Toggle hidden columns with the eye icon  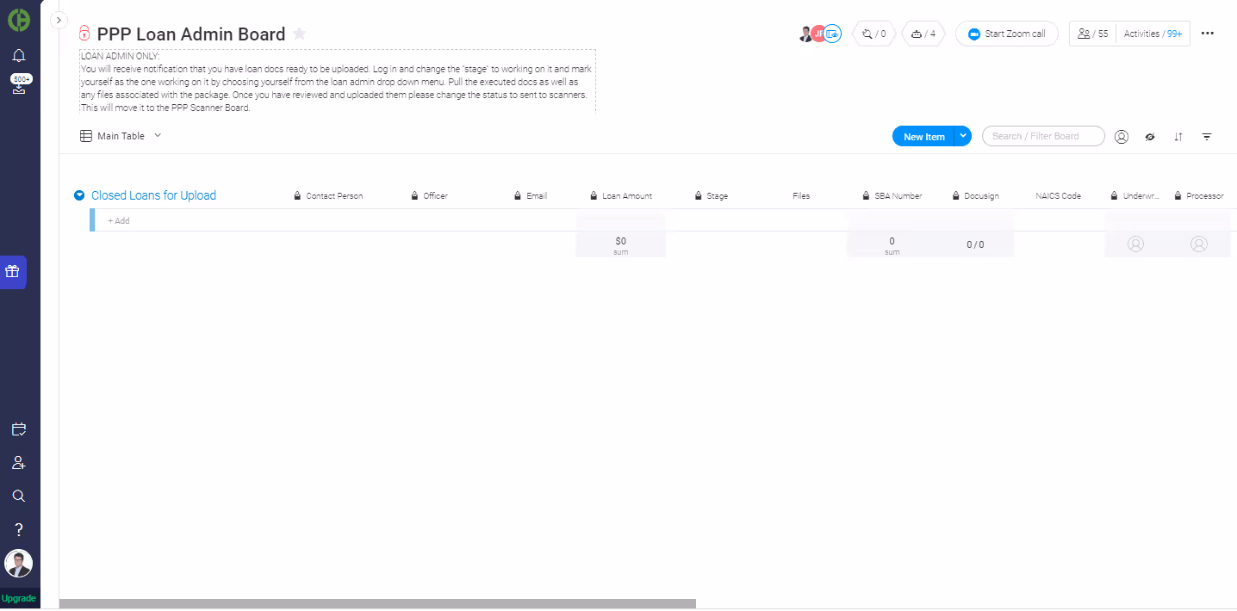(x=1150, y=137)
